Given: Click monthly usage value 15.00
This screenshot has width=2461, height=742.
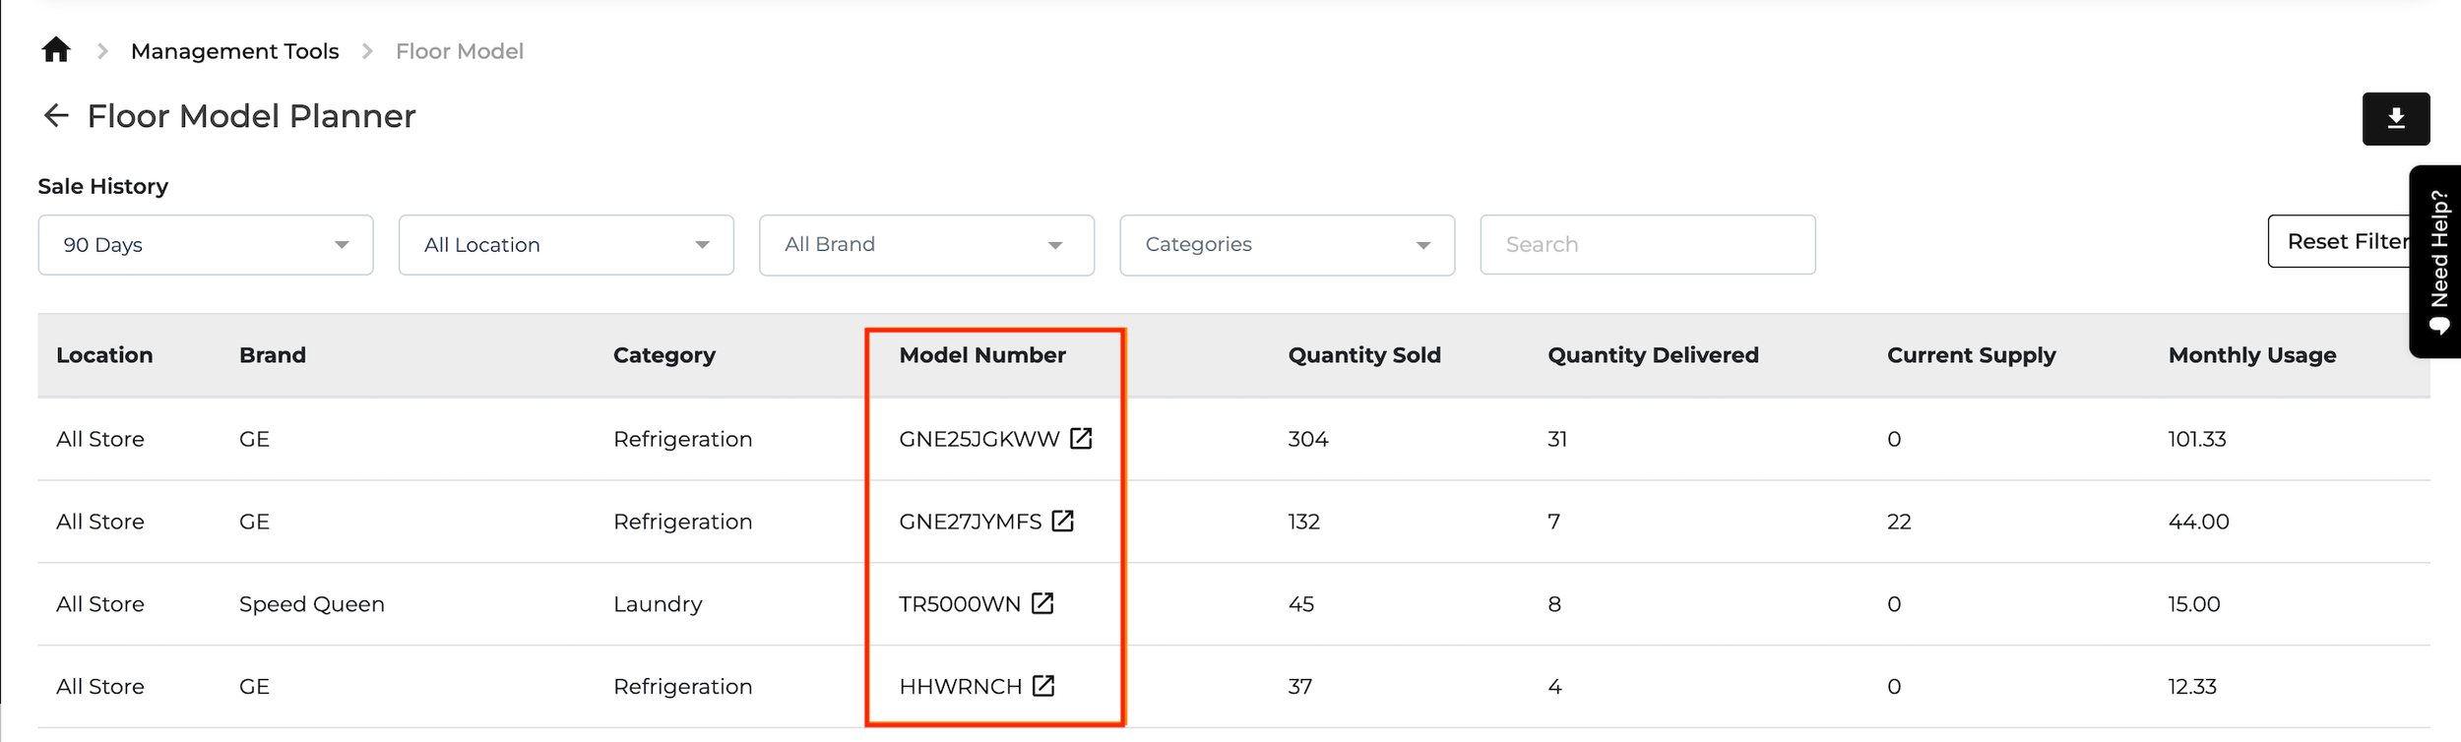Looking at the screenshot, I should (2194, 604).
